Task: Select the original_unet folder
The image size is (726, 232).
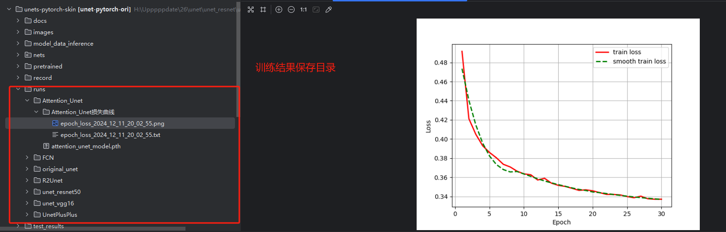Action: tap(60, 169)
